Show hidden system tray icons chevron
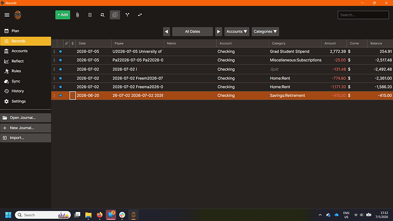 pos(320,215)
